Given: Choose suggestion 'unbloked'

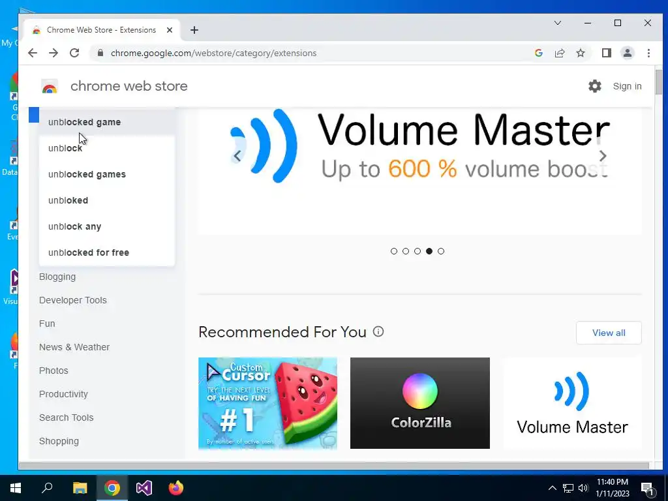Looking at the screenshot, I should [x=106, y=200].
